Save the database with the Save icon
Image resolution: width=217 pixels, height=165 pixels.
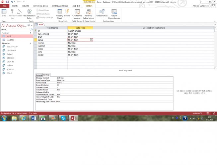(7, 2)
